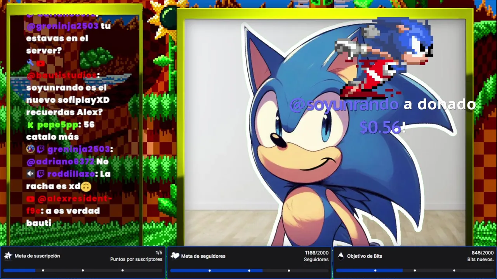This screenshot has height=279, width=497.
Task: Click the 'Seguidores' caption under 1166/2000
Action: [316, 259]
